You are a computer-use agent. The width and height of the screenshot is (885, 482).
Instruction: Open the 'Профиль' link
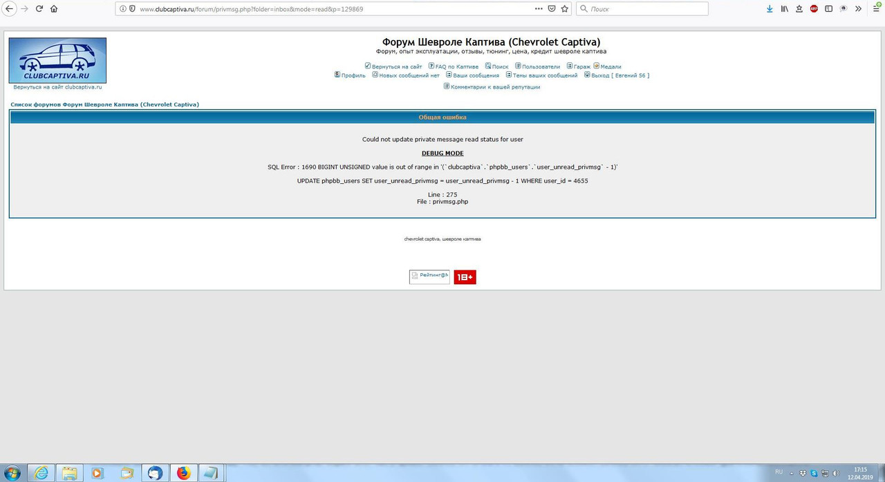coord(353,75)
